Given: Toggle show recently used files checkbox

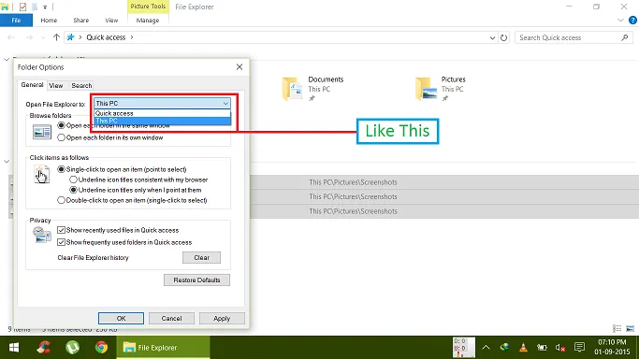Looking at the screenshot, I should [x=61, y=230].
